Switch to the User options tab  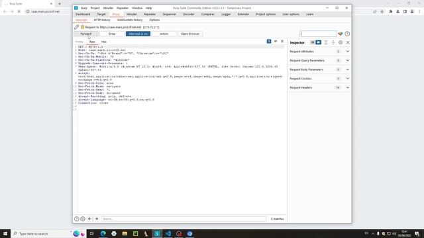291,14
